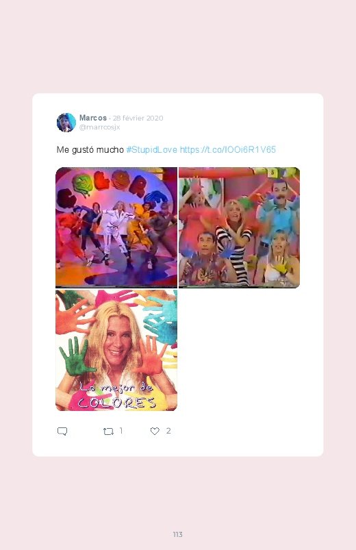Open the @marrcosjx handle
This screenshot has width=356, height=550.
99,127
